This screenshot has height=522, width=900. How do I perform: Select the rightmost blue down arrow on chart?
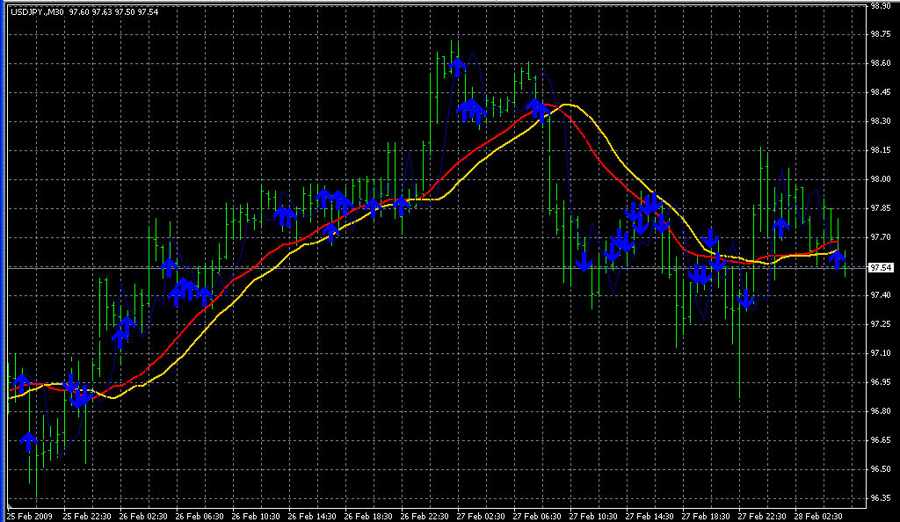click(x=838, y=259)
